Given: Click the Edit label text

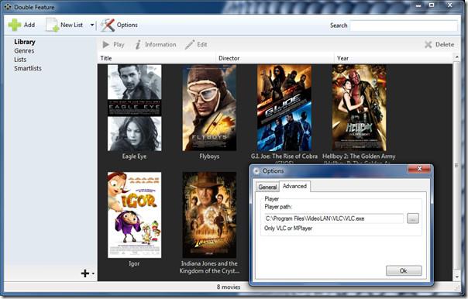Looking at the screenshot, I should [x=201, y=45].
